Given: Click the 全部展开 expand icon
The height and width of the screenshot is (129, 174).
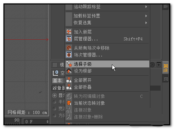Looking at the screenshot, I should point(69,80).
